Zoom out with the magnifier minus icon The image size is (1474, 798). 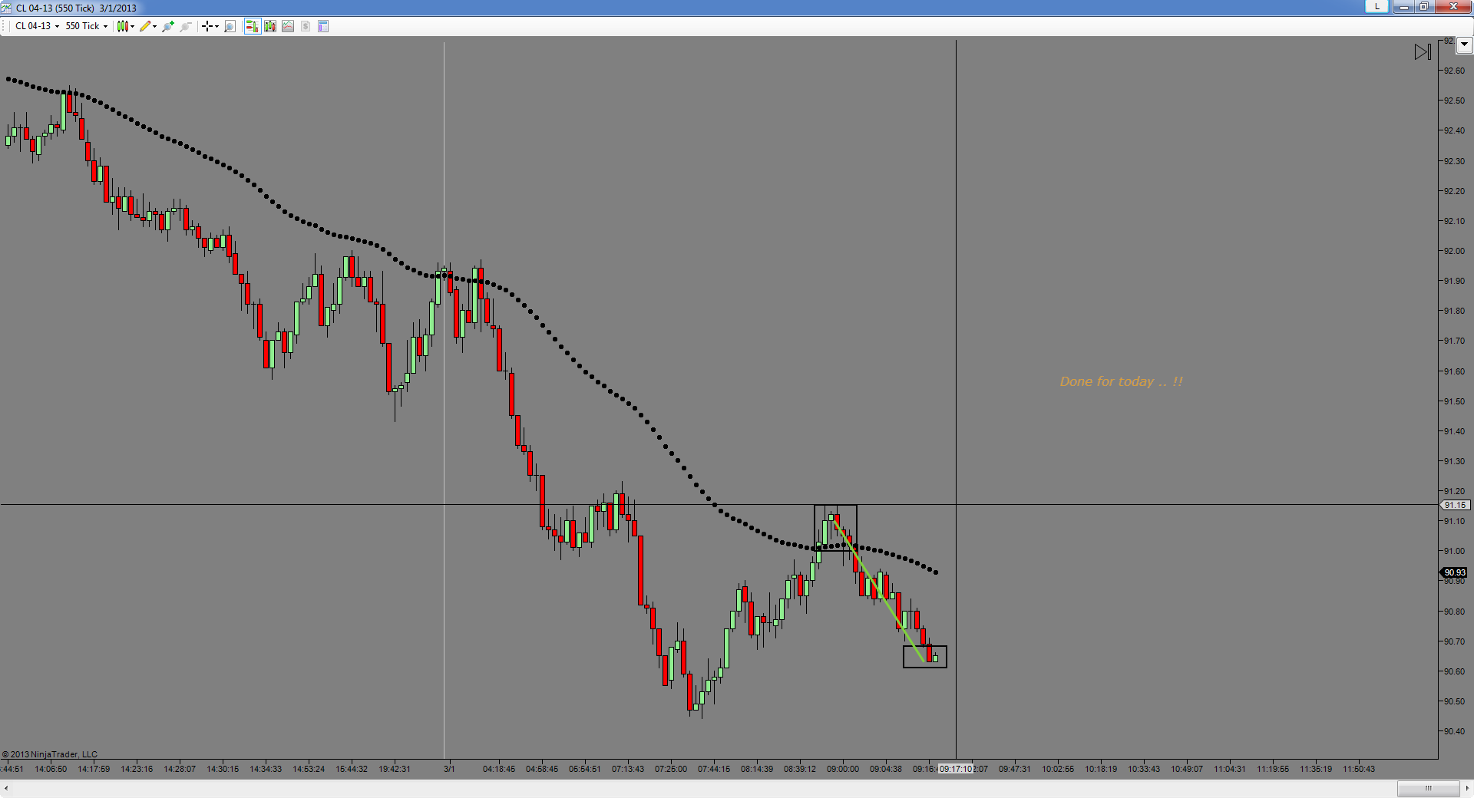186,26
